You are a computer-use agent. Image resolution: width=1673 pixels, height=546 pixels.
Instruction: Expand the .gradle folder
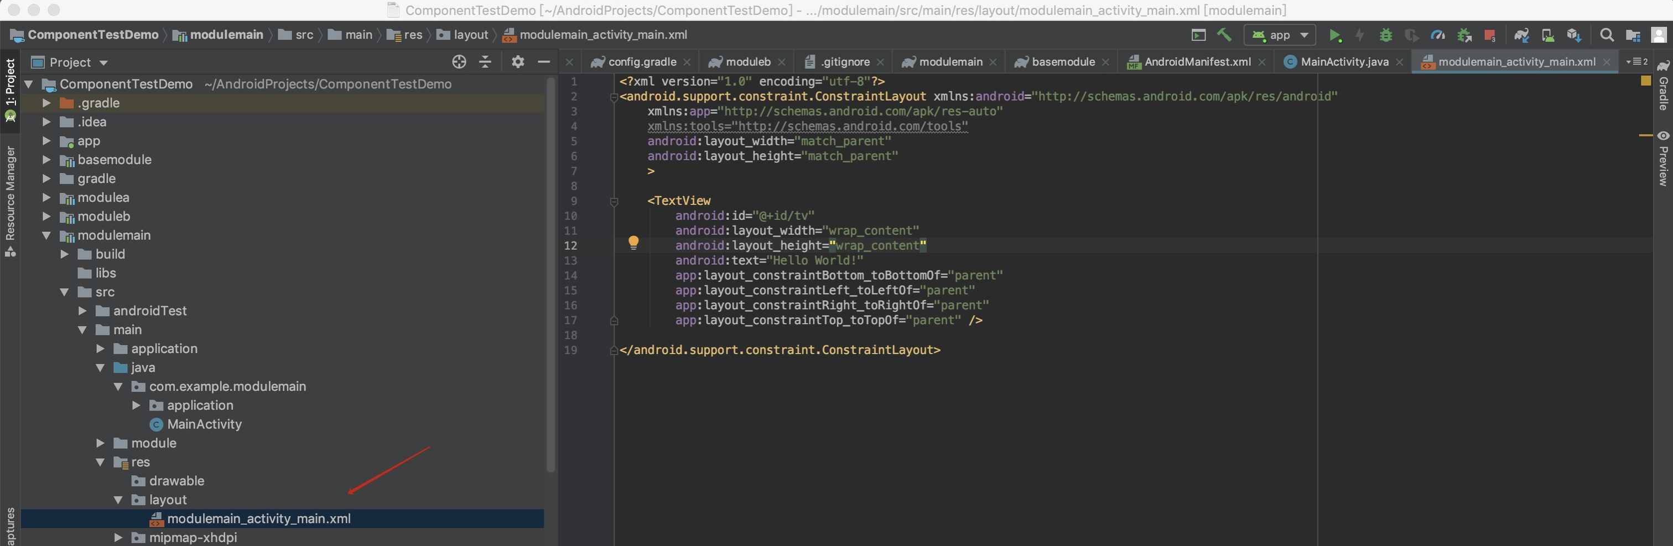click(46, 102)
